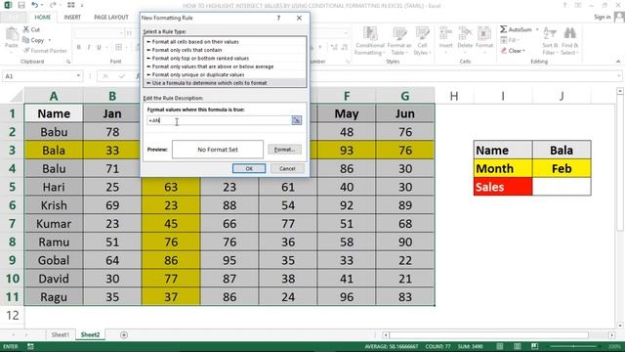
Task: Select 'Format all cells based on their values'
Action: pos(225,41)
